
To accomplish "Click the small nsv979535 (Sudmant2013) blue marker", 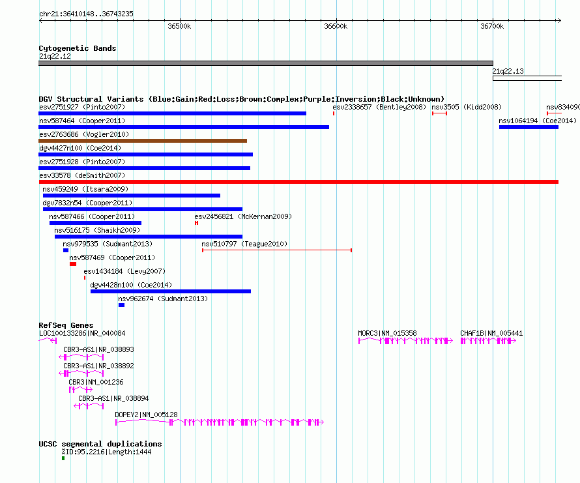I will [x=66, y=250].
